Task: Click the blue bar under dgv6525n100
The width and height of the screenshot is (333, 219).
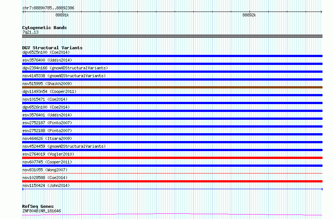Action: pos(172,56)
